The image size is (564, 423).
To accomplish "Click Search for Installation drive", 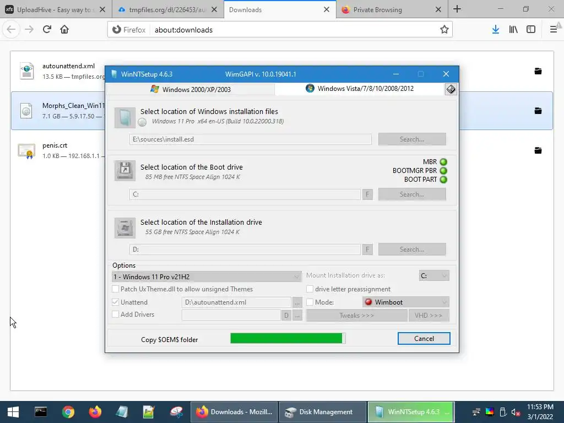I will 412,250.
